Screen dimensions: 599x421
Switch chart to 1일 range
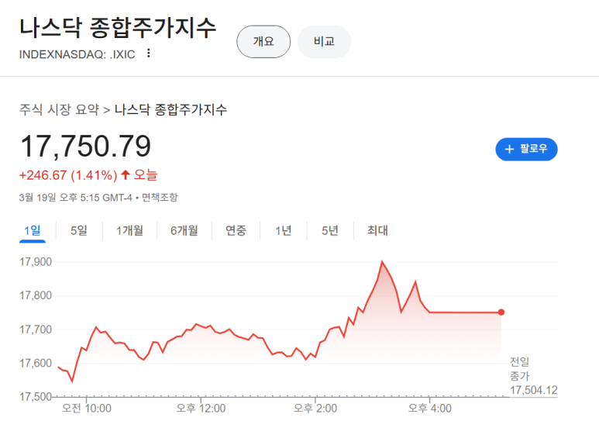(33, 230)
